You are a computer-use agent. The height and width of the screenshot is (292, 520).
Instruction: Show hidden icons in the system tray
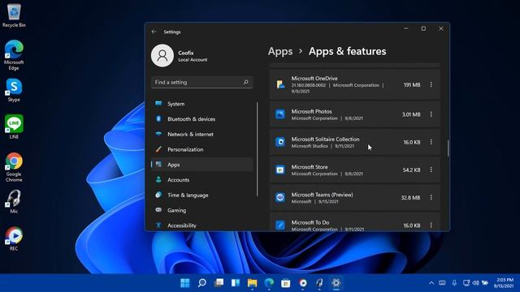pos(431,283)
